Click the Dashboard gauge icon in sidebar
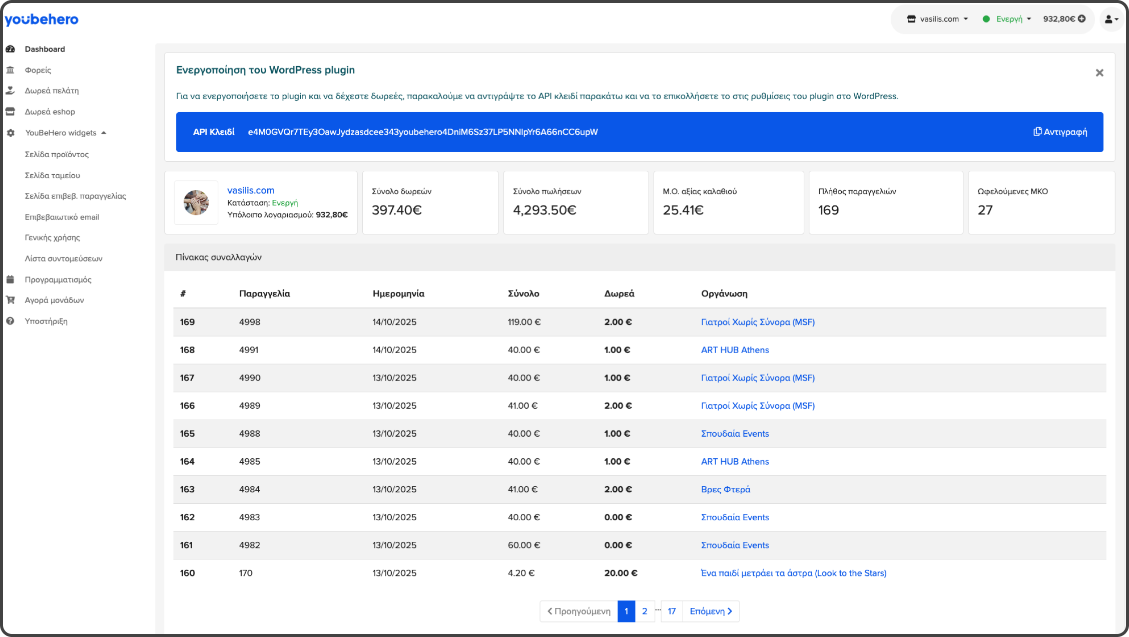 click(x=10, y=49)
